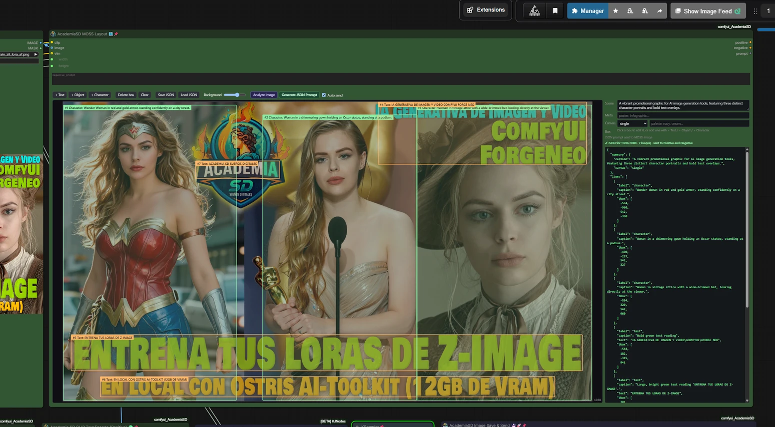The height and width of the screenshot is (427, 775).
Task: Click the Clear button
Action: pyautogui.click(x=145, y=95)
